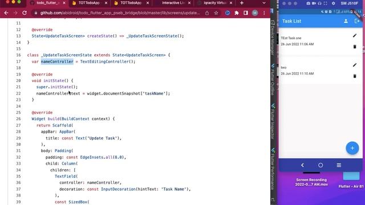Screen dimensions: 365x205
Task: Click the share icon in address bar
Action: [207, 13]
